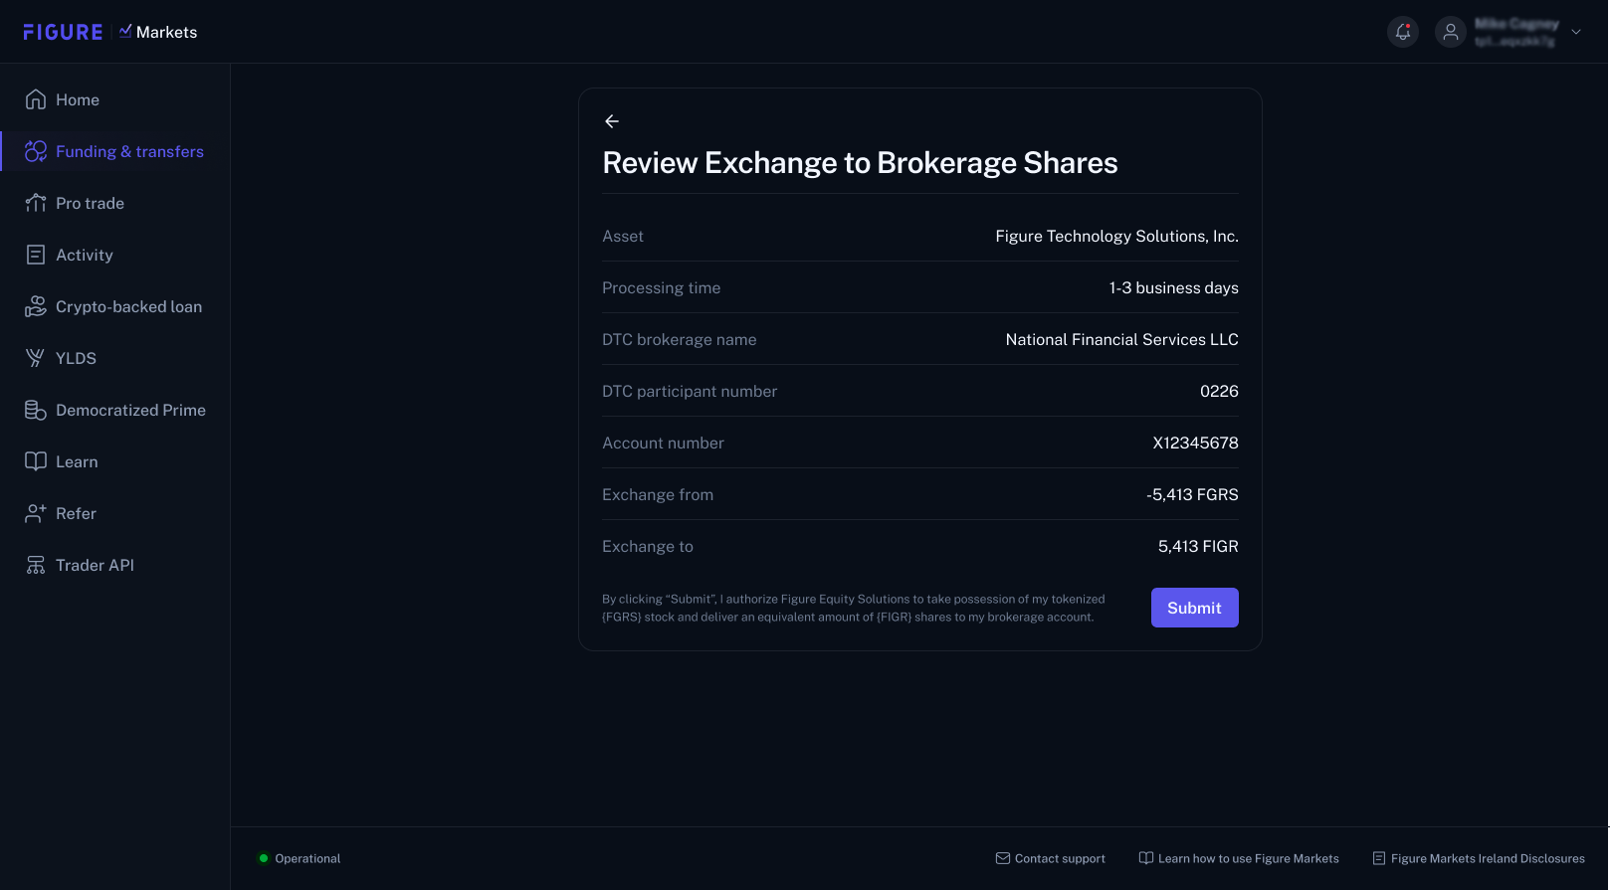This screenshot has height=890, width=1610.
Task: Click DTC participant number 0226
Action: coord(1219,391)
